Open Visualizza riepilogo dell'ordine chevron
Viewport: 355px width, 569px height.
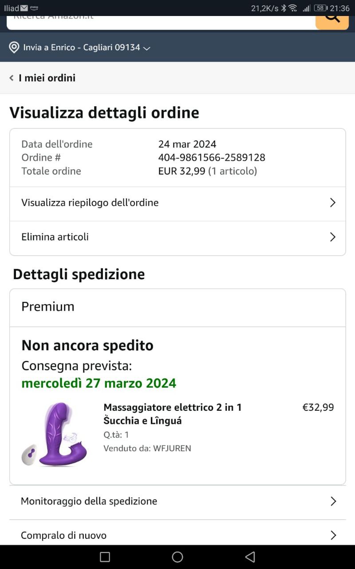point(333,203)
